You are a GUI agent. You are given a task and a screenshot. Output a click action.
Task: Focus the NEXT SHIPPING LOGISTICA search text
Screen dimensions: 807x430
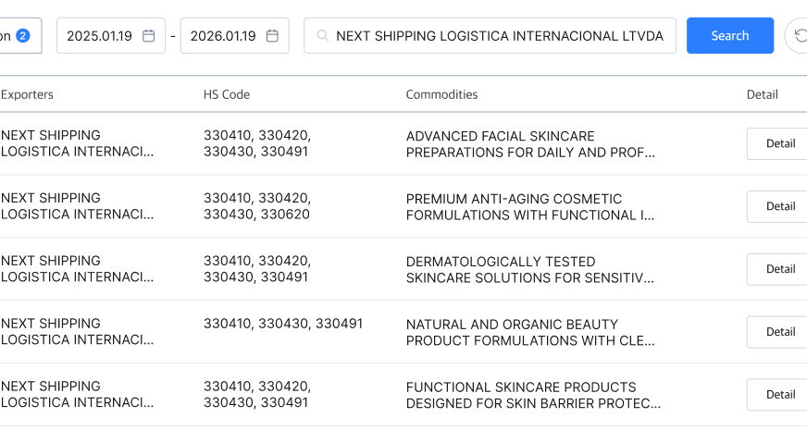[499, 36]
